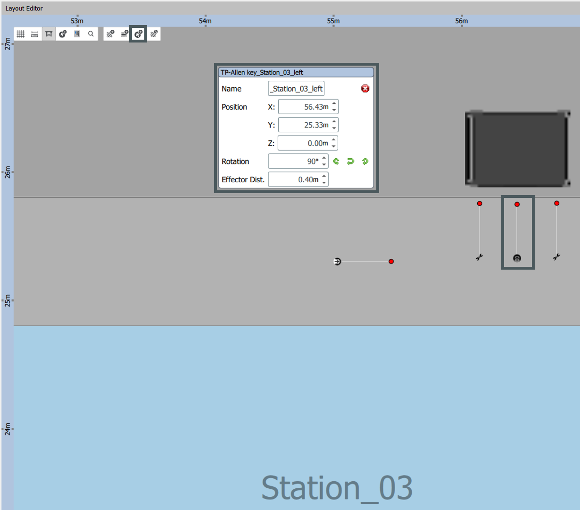Decrease Position Y with down arrow

334,128
